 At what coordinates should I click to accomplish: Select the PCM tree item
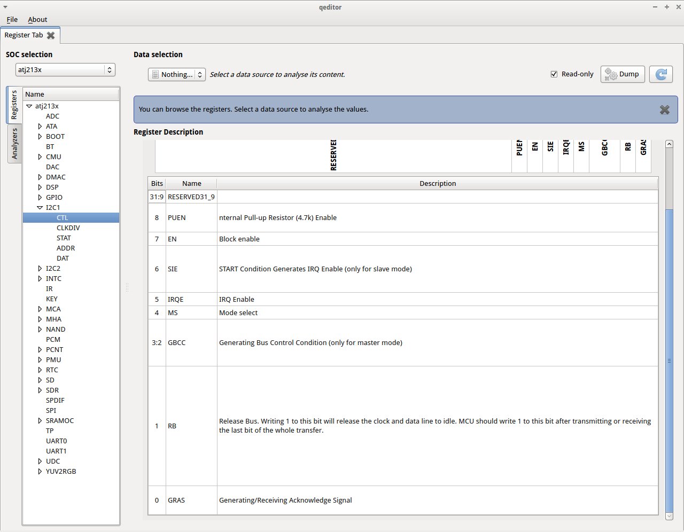click(53, 340)
